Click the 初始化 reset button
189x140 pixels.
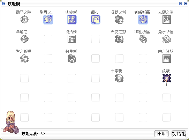click(179, 134)
